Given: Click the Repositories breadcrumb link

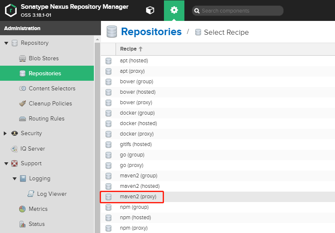Looking at the screenshot, I should click(x=151, y=32).
